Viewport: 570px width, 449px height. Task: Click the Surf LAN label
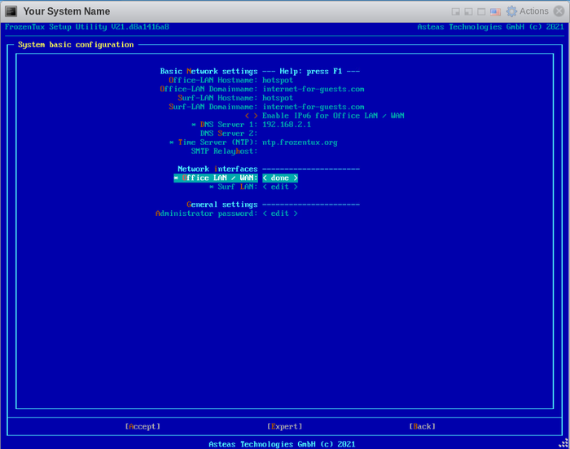coord(234,187)
